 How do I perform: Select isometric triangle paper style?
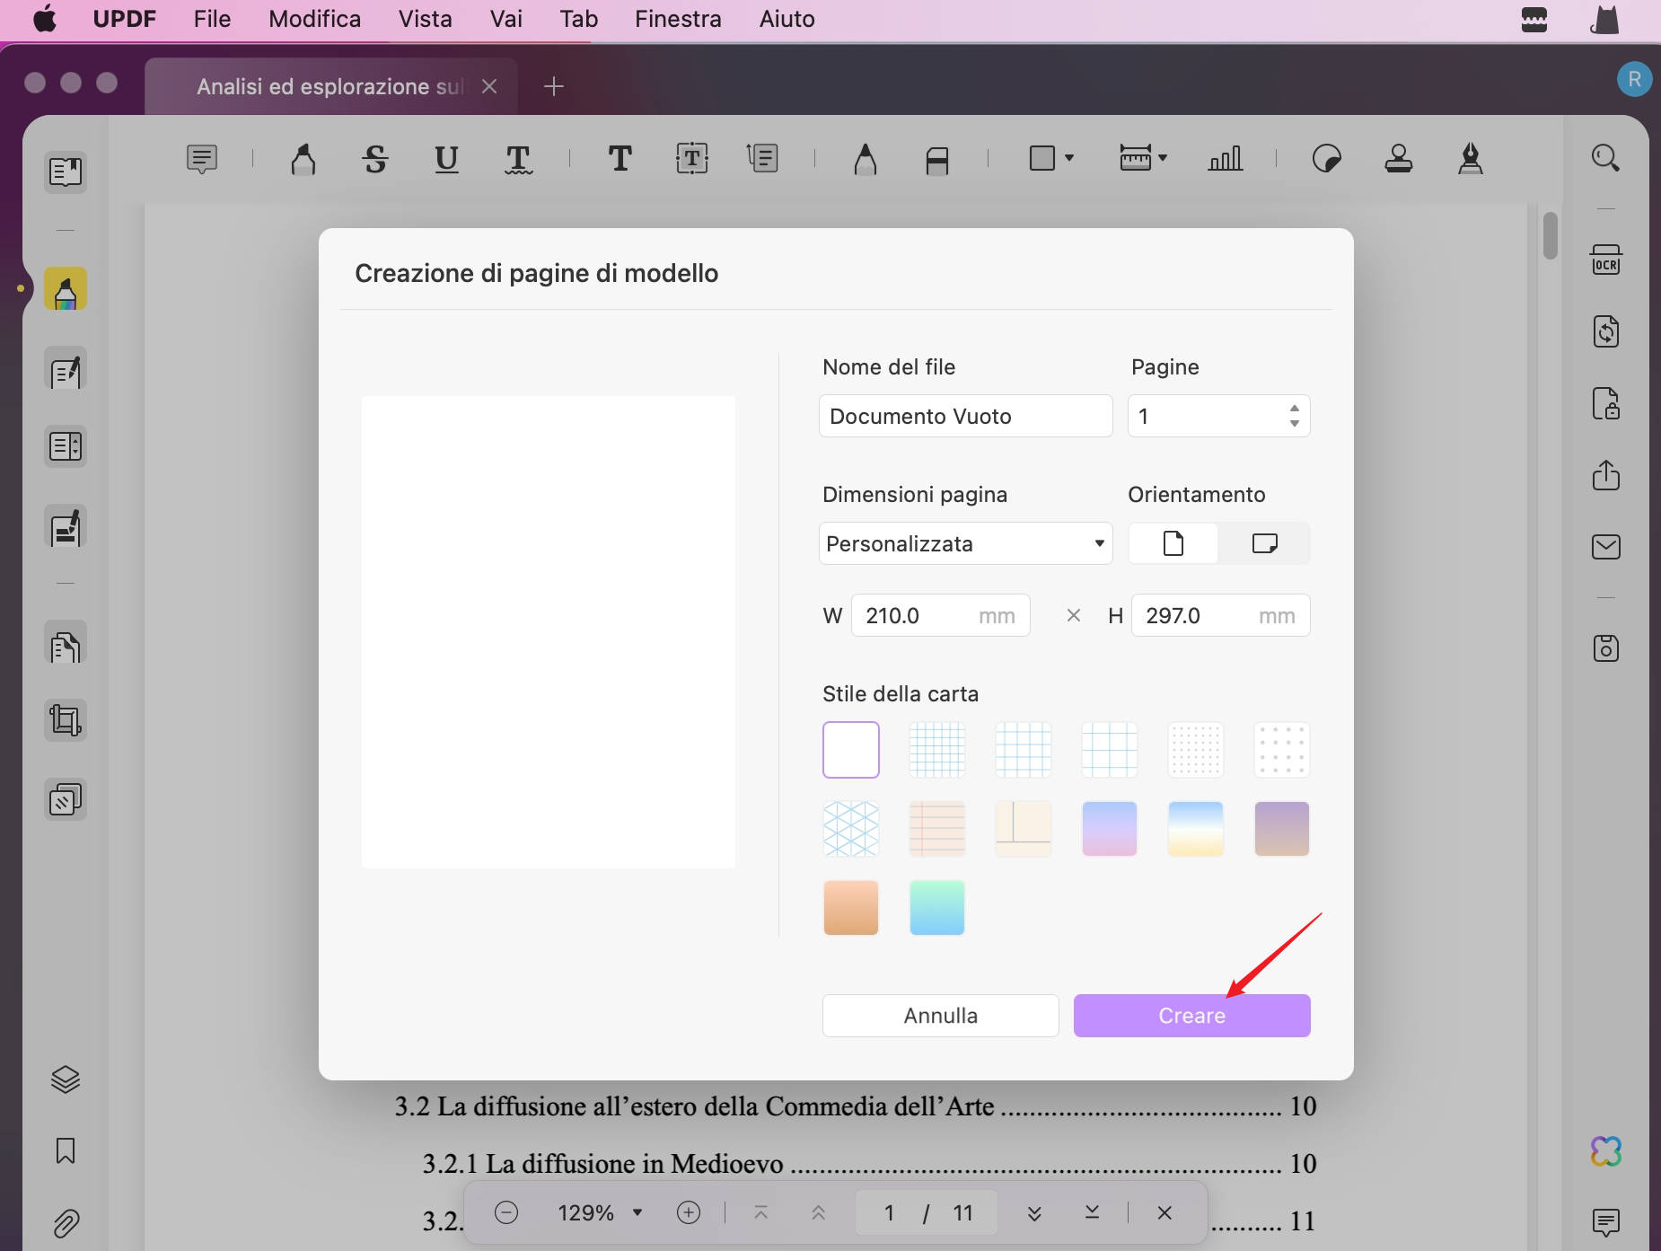[x=850, y=829]
